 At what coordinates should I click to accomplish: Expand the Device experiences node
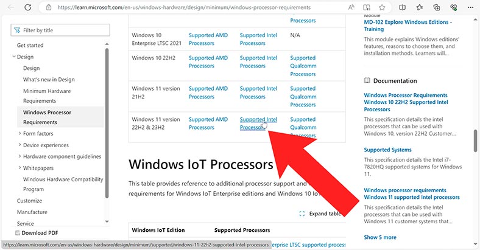20,145
